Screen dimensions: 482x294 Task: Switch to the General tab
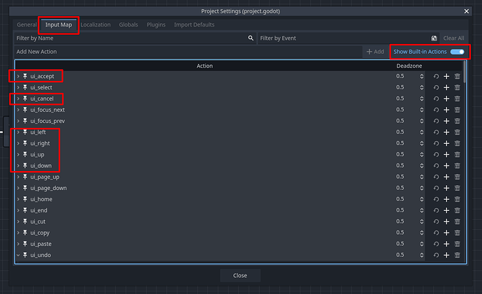pyautogui.click(x=27, y=24)
